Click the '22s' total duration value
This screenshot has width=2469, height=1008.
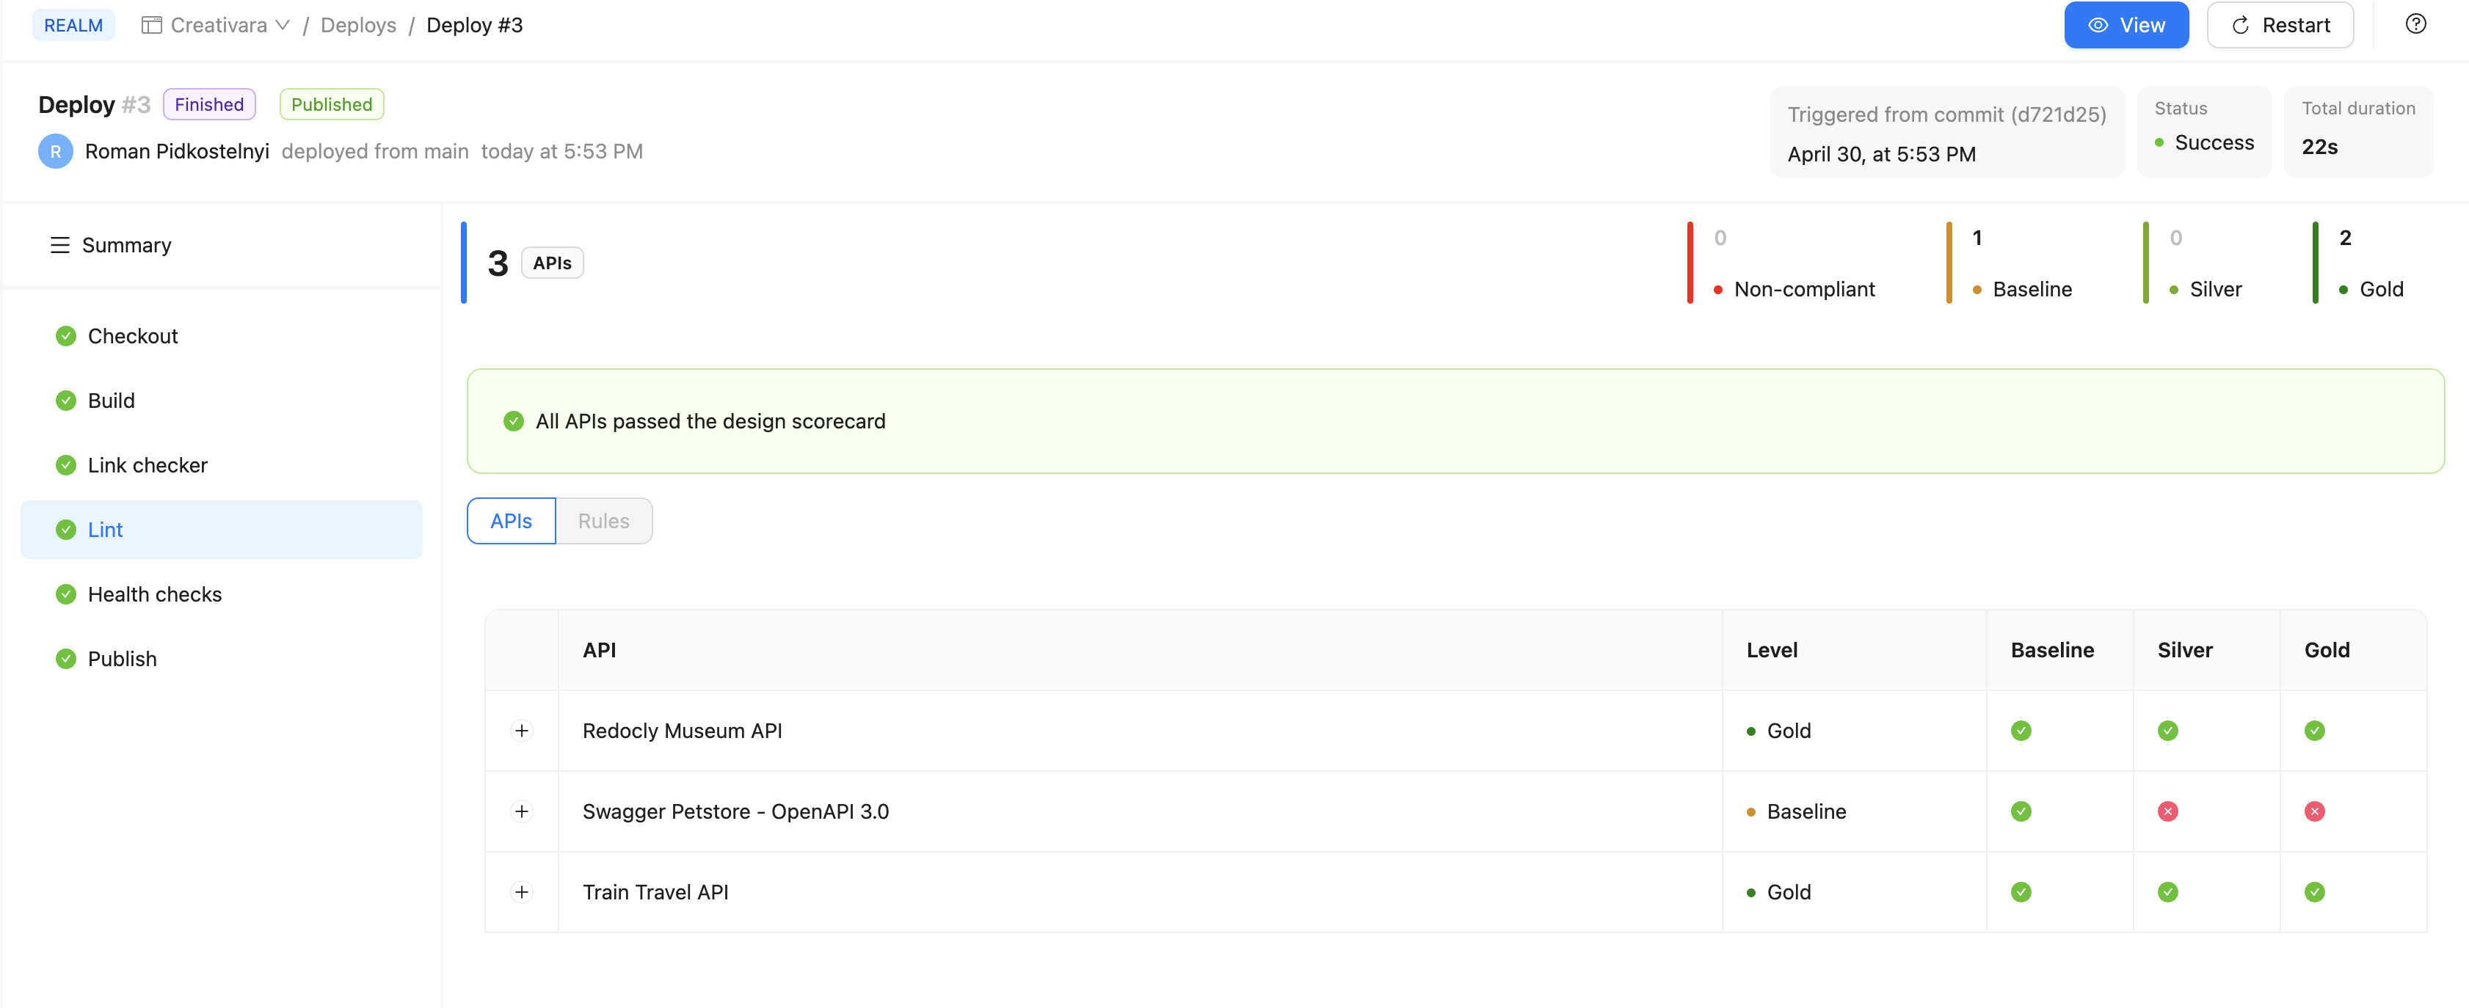pos(2319,147)
